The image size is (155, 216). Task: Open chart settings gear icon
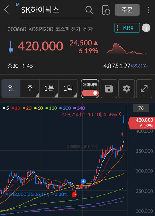click(x=127, y=89)
